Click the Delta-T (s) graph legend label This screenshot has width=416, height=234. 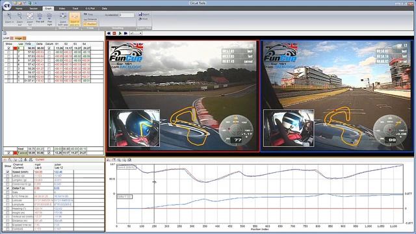click(x=125, y=196)
